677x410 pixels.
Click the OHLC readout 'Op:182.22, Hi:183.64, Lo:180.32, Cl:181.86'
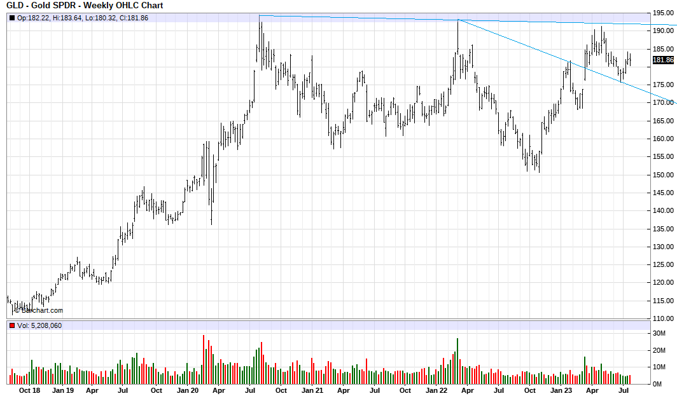(83, 18)
